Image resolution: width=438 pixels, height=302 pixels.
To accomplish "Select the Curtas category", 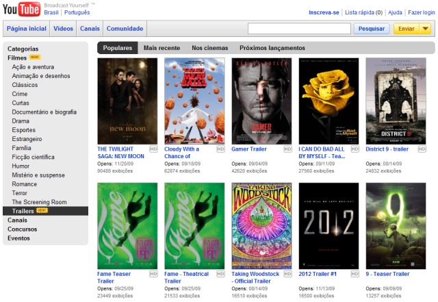I will 21,103.
